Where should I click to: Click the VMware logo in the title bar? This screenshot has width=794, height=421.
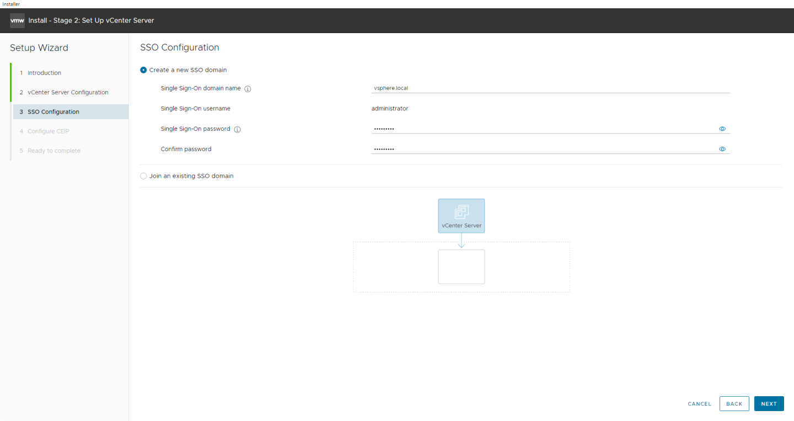[17, 20]
